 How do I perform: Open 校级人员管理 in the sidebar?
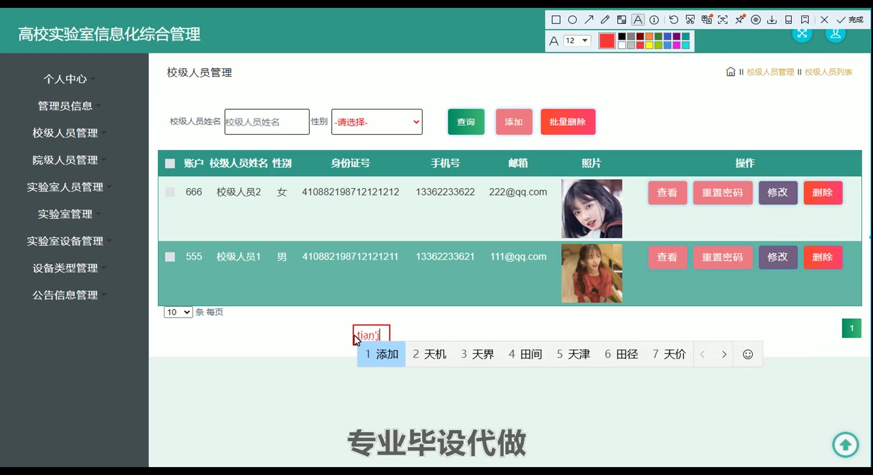point(65,133)
